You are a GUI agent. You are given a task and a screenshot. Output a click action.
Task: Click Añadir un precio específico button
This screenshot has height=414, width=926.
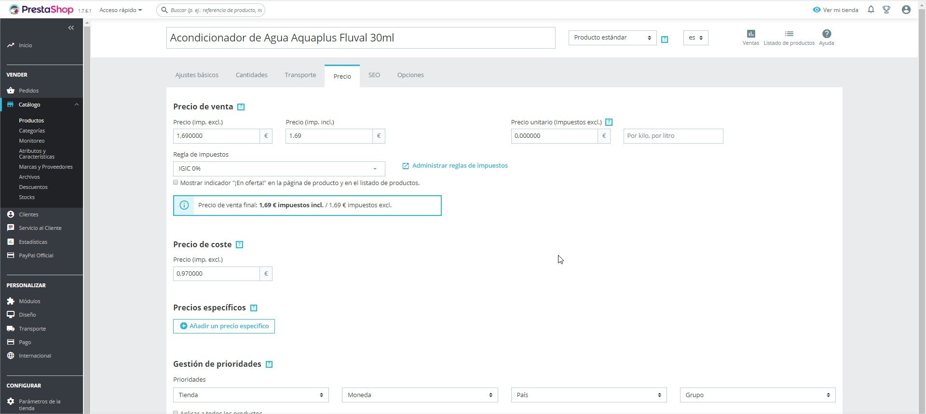tap(224, 326)
